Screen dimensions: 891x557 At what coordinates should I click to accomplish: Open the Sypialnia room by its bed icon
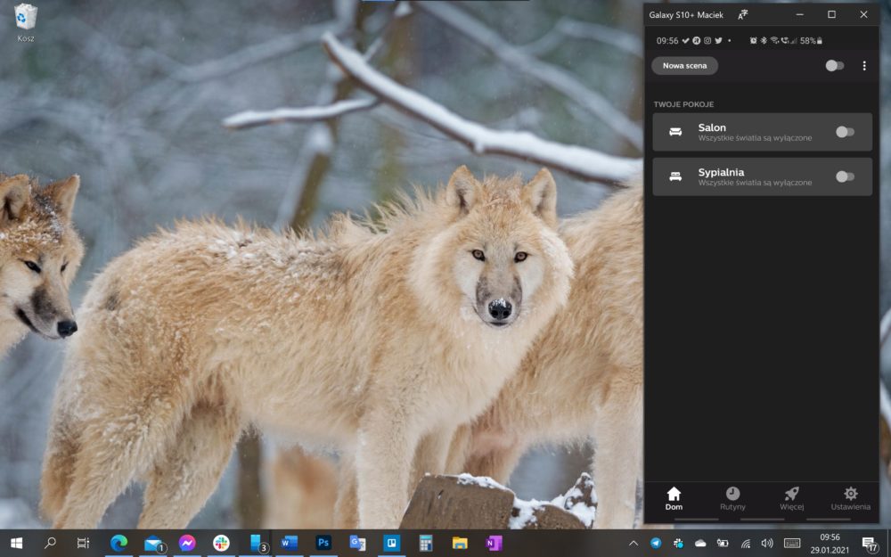(675, 176)
